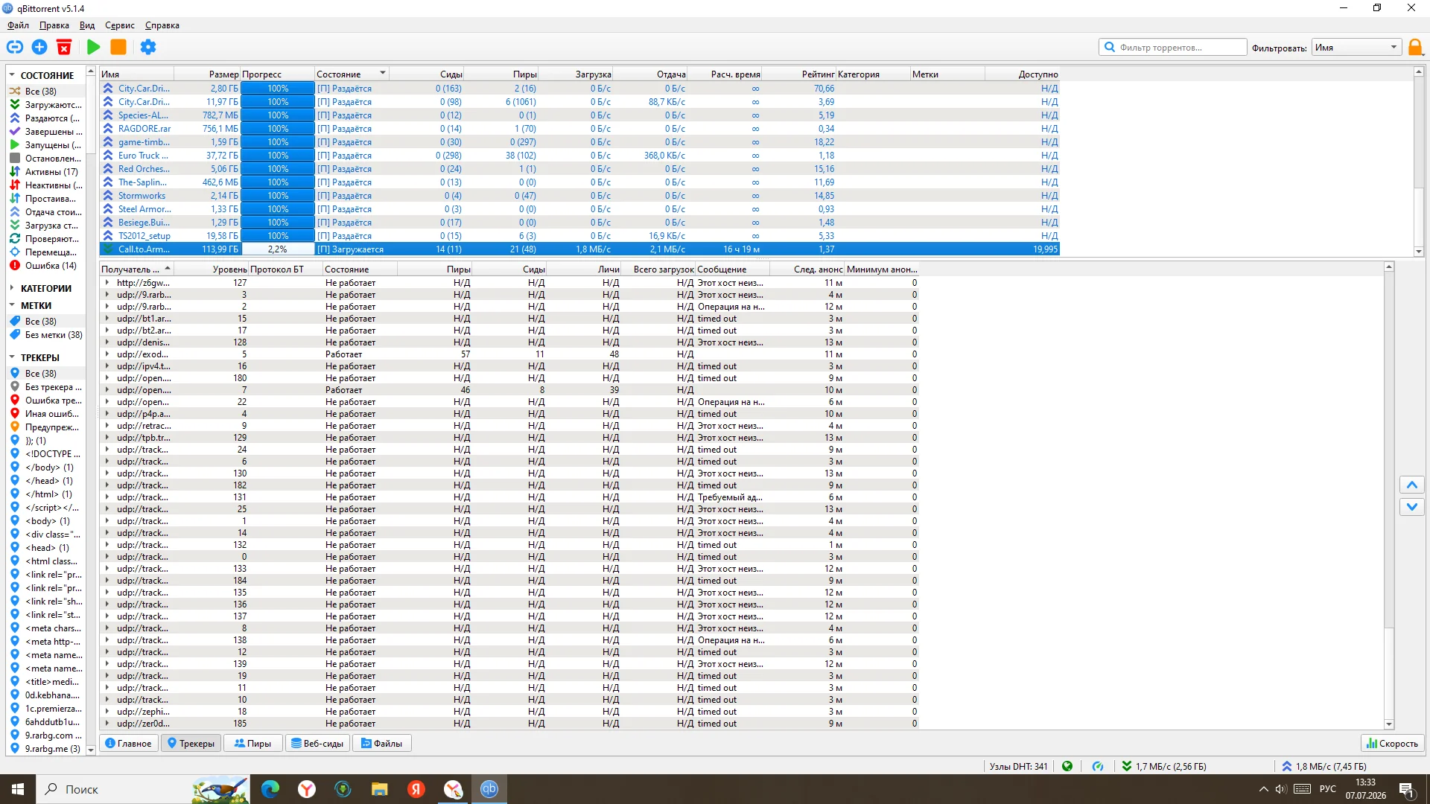
Task: Switch to the Веб-сиды tab
Action: coord(317,743)
